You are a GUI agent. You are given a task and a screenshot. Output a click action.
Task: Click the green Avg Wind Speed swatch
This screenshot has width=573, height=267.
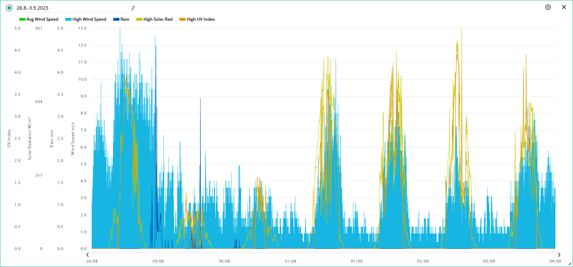pos(22,19)
